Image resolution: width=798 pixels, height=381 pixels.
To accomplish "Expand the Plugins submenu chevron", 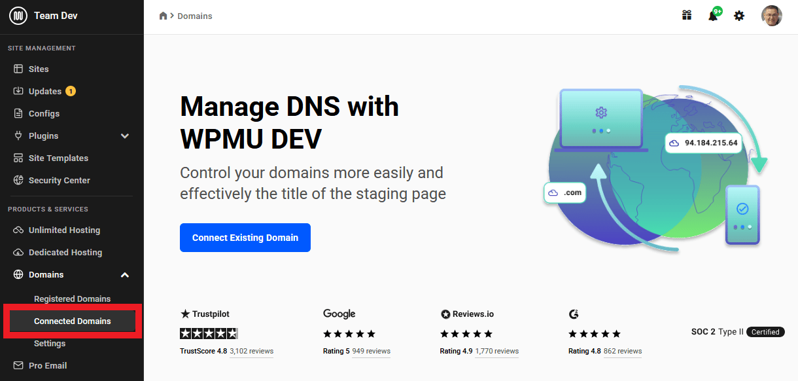I will 125,136.
